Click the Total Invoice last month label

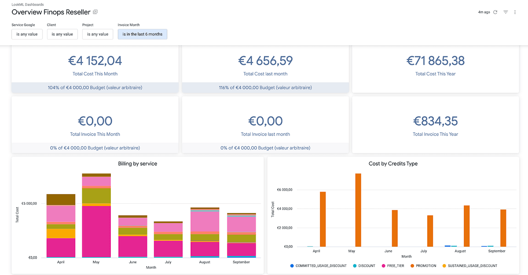pyautogui.click(x=265, y=134)
